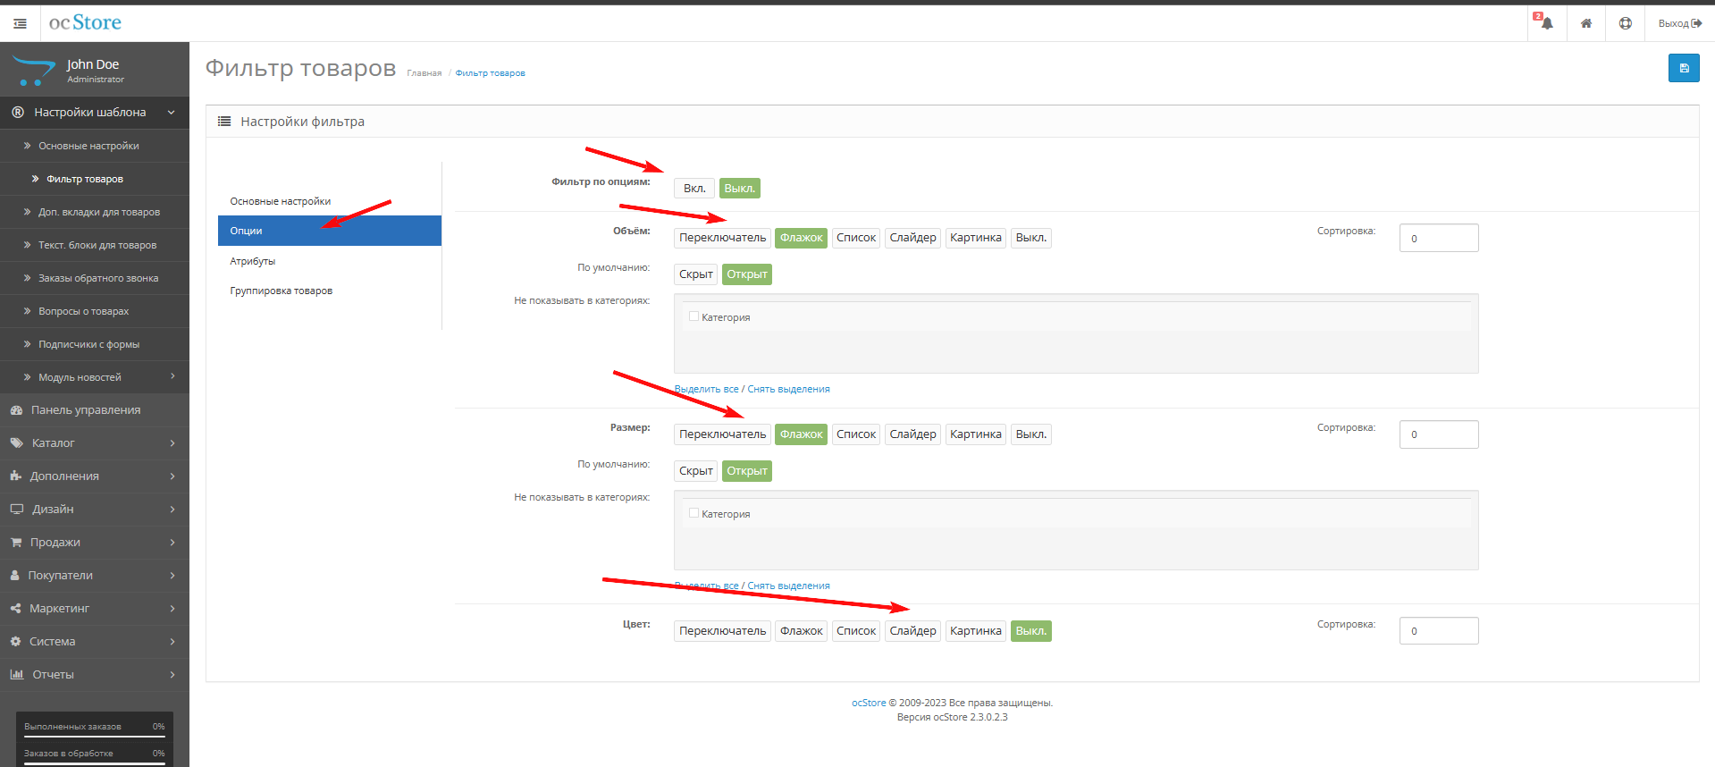Click the Выход logout link
Viewport: 1715px width, 767px height.
coord(1679,23)
